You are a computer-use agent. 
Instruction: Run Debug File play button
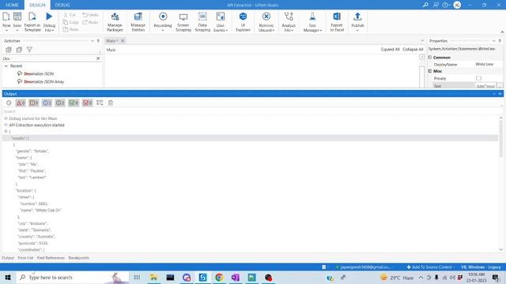(49, 17)
